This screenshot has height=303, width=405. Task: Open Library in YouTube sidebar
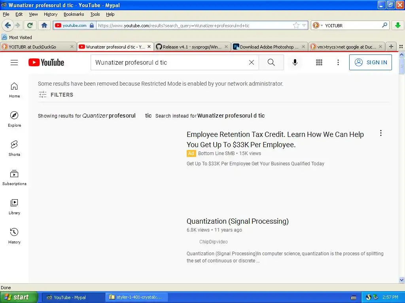[x=14, y=207]
